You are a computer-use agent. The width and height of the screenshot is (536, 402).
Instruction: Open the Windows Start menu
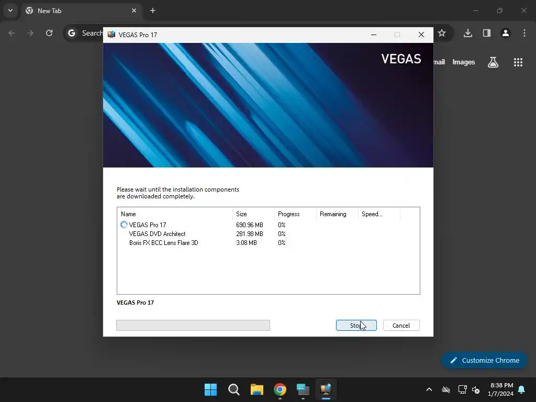pyautogui.click(x=210, y=389)
